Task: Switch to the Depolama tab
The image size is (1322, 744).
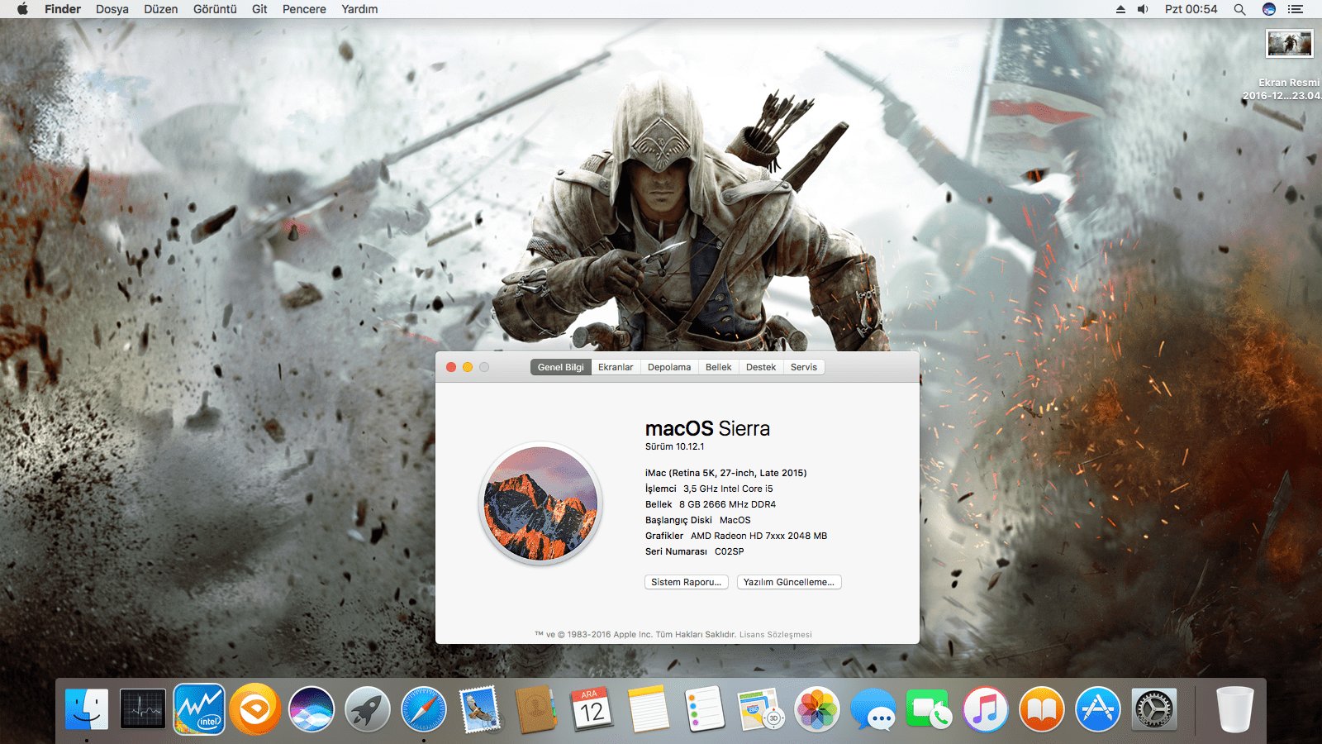Action: [x=669, y=367]
